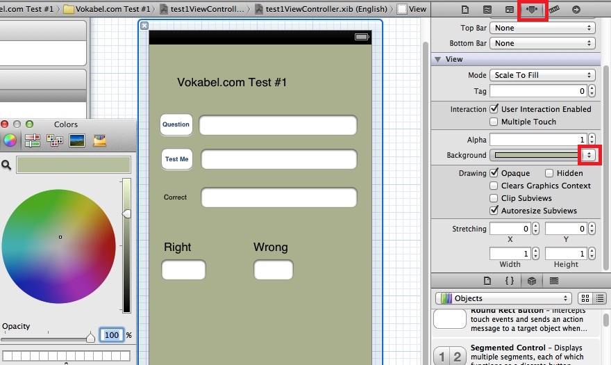Click the Alpha value stepper
Screen dimensions: 611x365
tap(592, 139)
